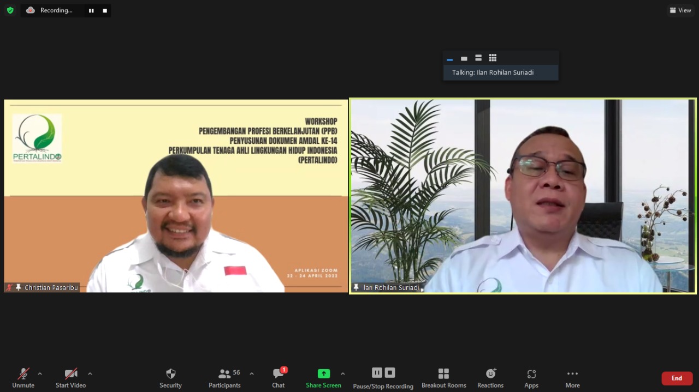Collapse floating video panel to minimal strip
This screenshot has height=392, width=699.
point(449,59)
